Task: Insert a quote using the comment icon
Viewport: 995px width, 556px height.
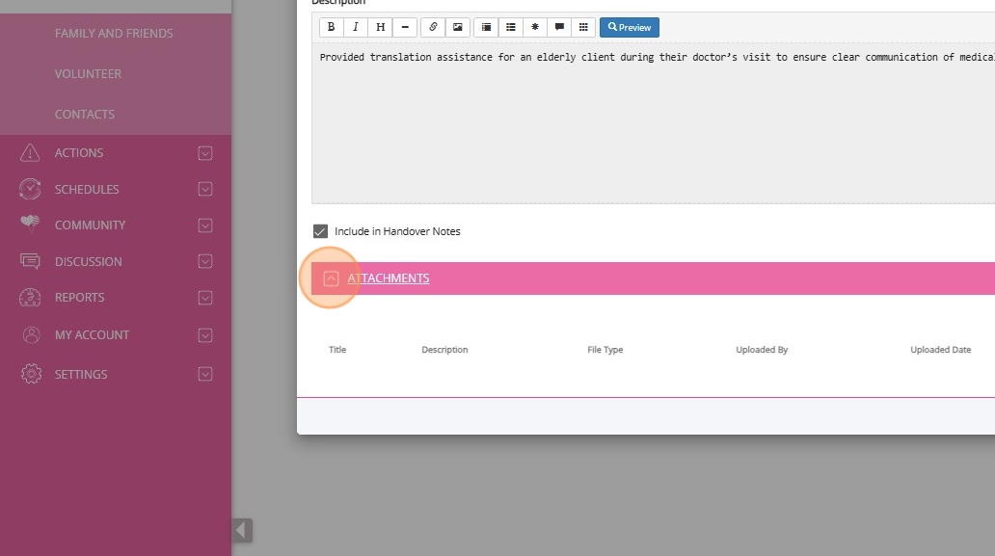Action: click(559, 27)
